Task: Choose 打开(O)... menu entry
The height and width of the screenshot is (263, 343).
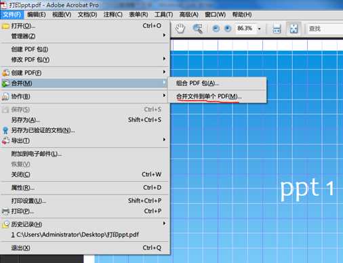Action: (x=85, y=26)
